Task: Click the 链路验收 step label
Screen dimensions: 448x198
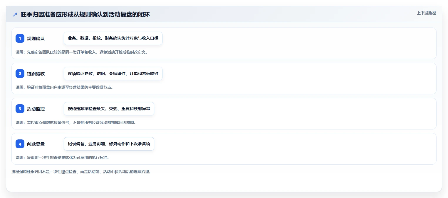Action: click(36, 74)
